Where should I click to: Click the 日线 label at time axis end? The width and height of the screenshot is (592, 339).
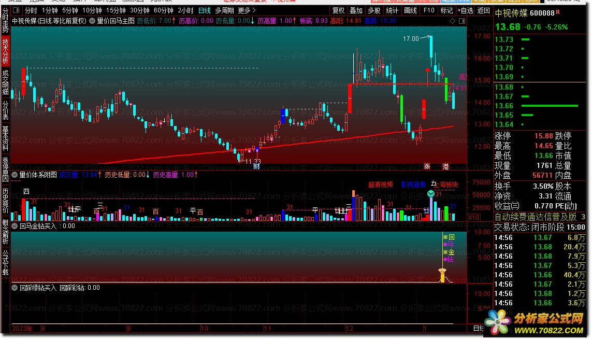pyautogui.click(x=479, y=329)
